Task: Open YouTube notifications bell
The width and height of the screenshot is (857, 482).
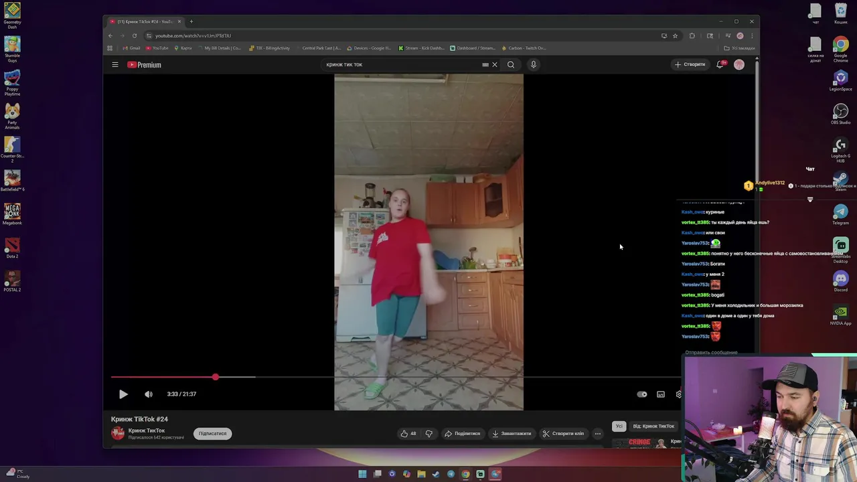Action: point(720,64)
